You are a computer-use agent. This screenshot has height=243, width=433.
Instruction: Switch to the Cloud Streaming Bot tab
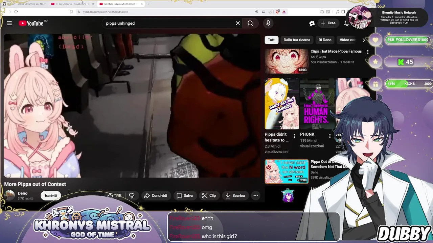pyautogui.click(x=25, y=4)
